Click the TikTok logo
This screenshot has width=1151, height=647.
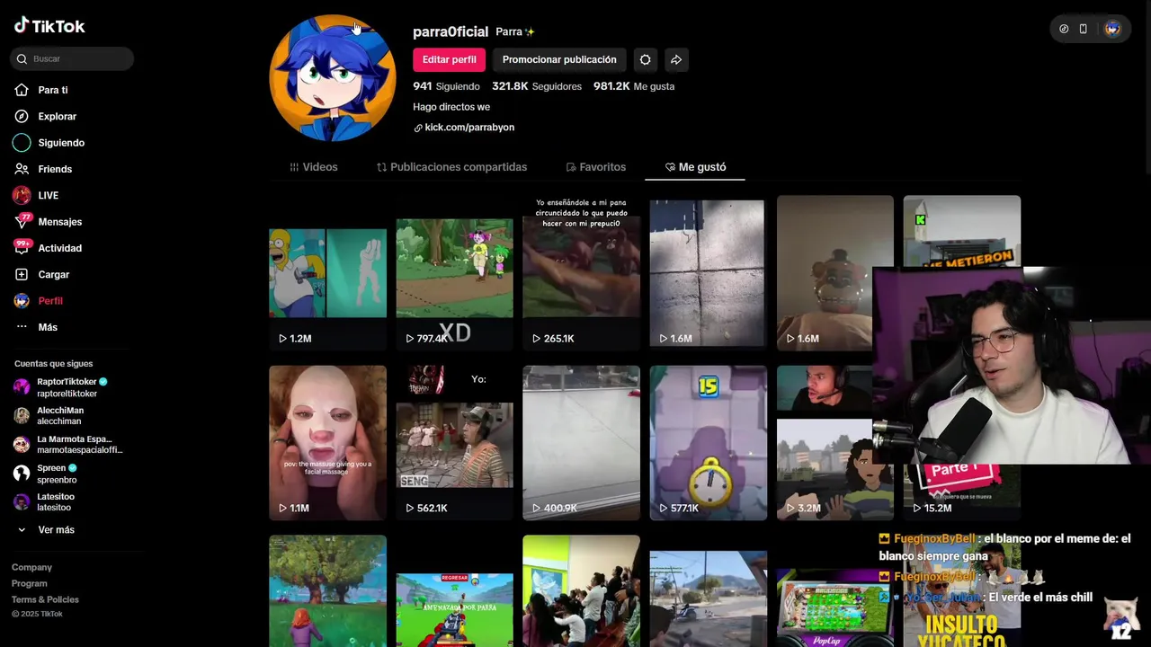coord(49,26)
